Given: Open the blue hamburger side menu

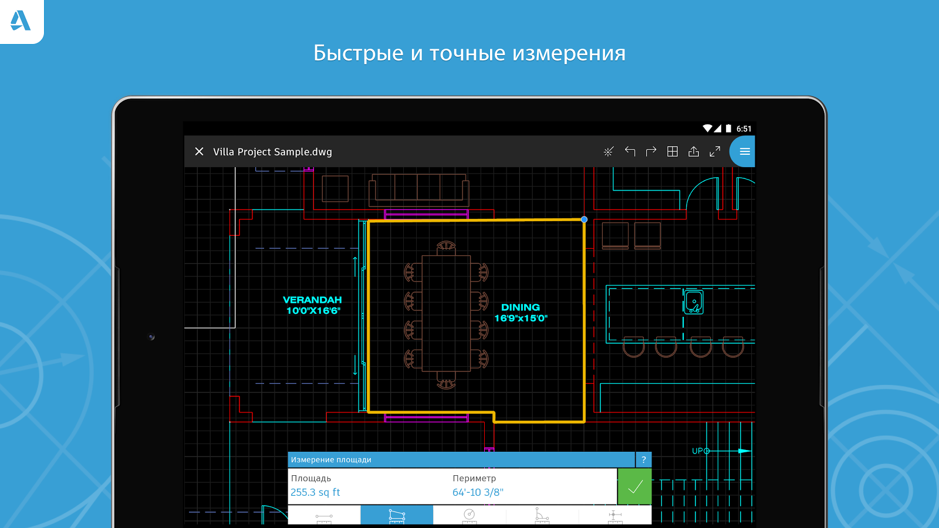Looking at the screenshot, I should 744,151.
